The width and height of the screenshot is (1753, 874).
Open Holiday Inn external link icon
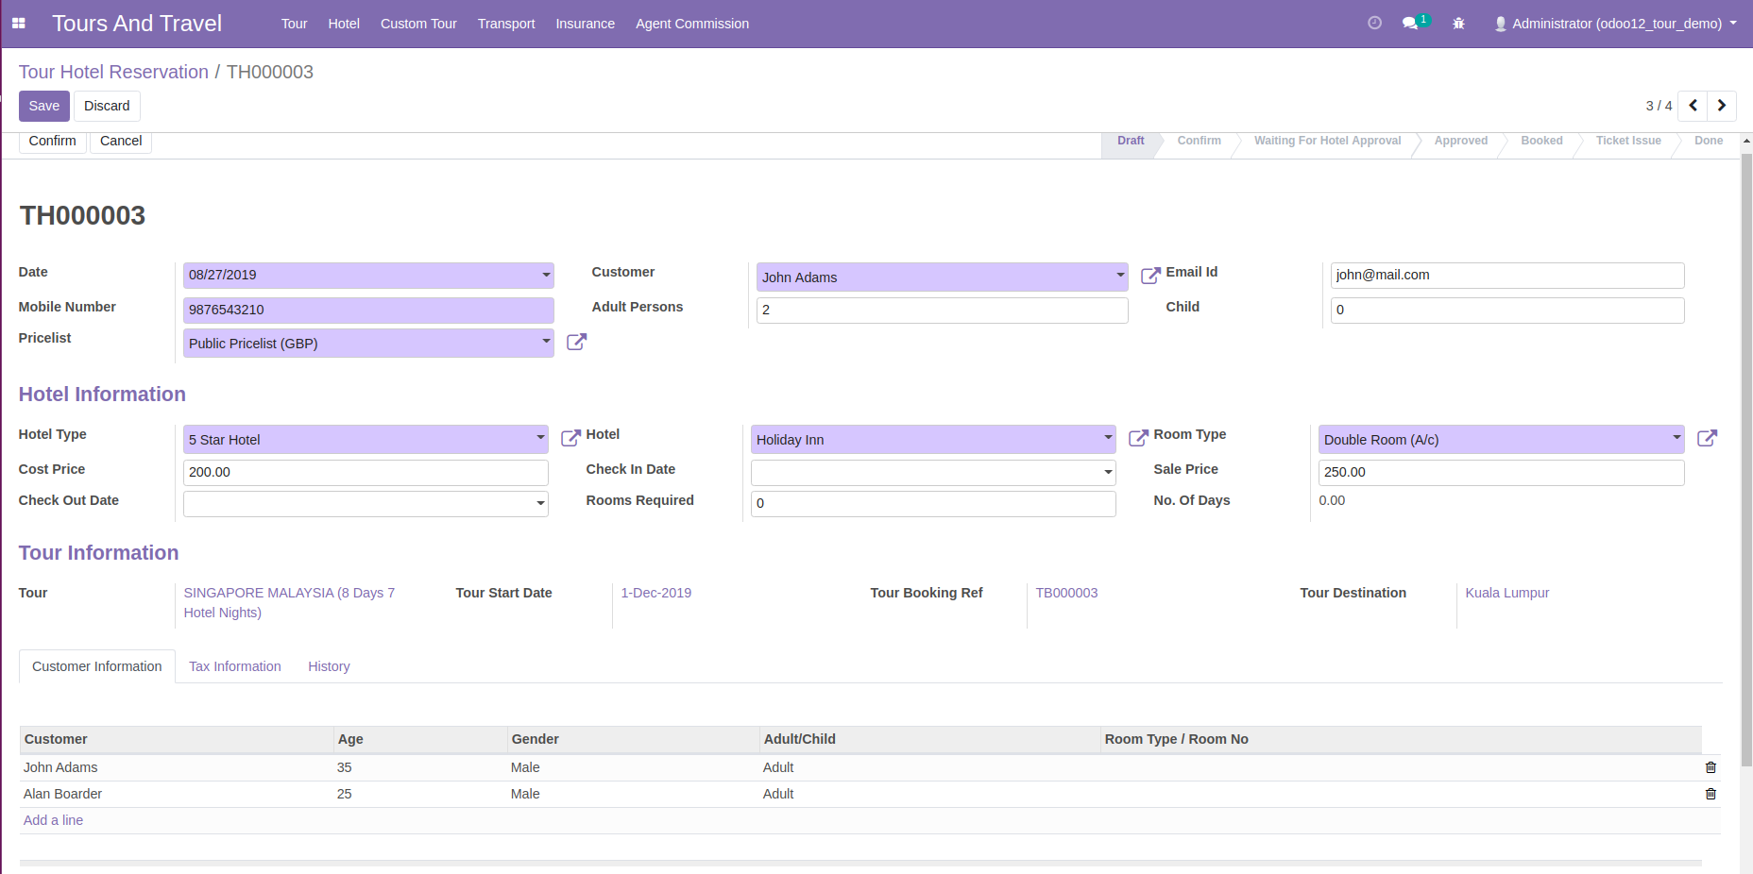[1138, 438]
